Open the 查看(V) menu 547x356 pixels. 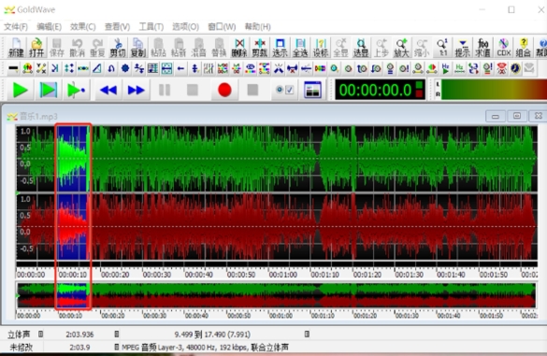click(x=117, y=27)
